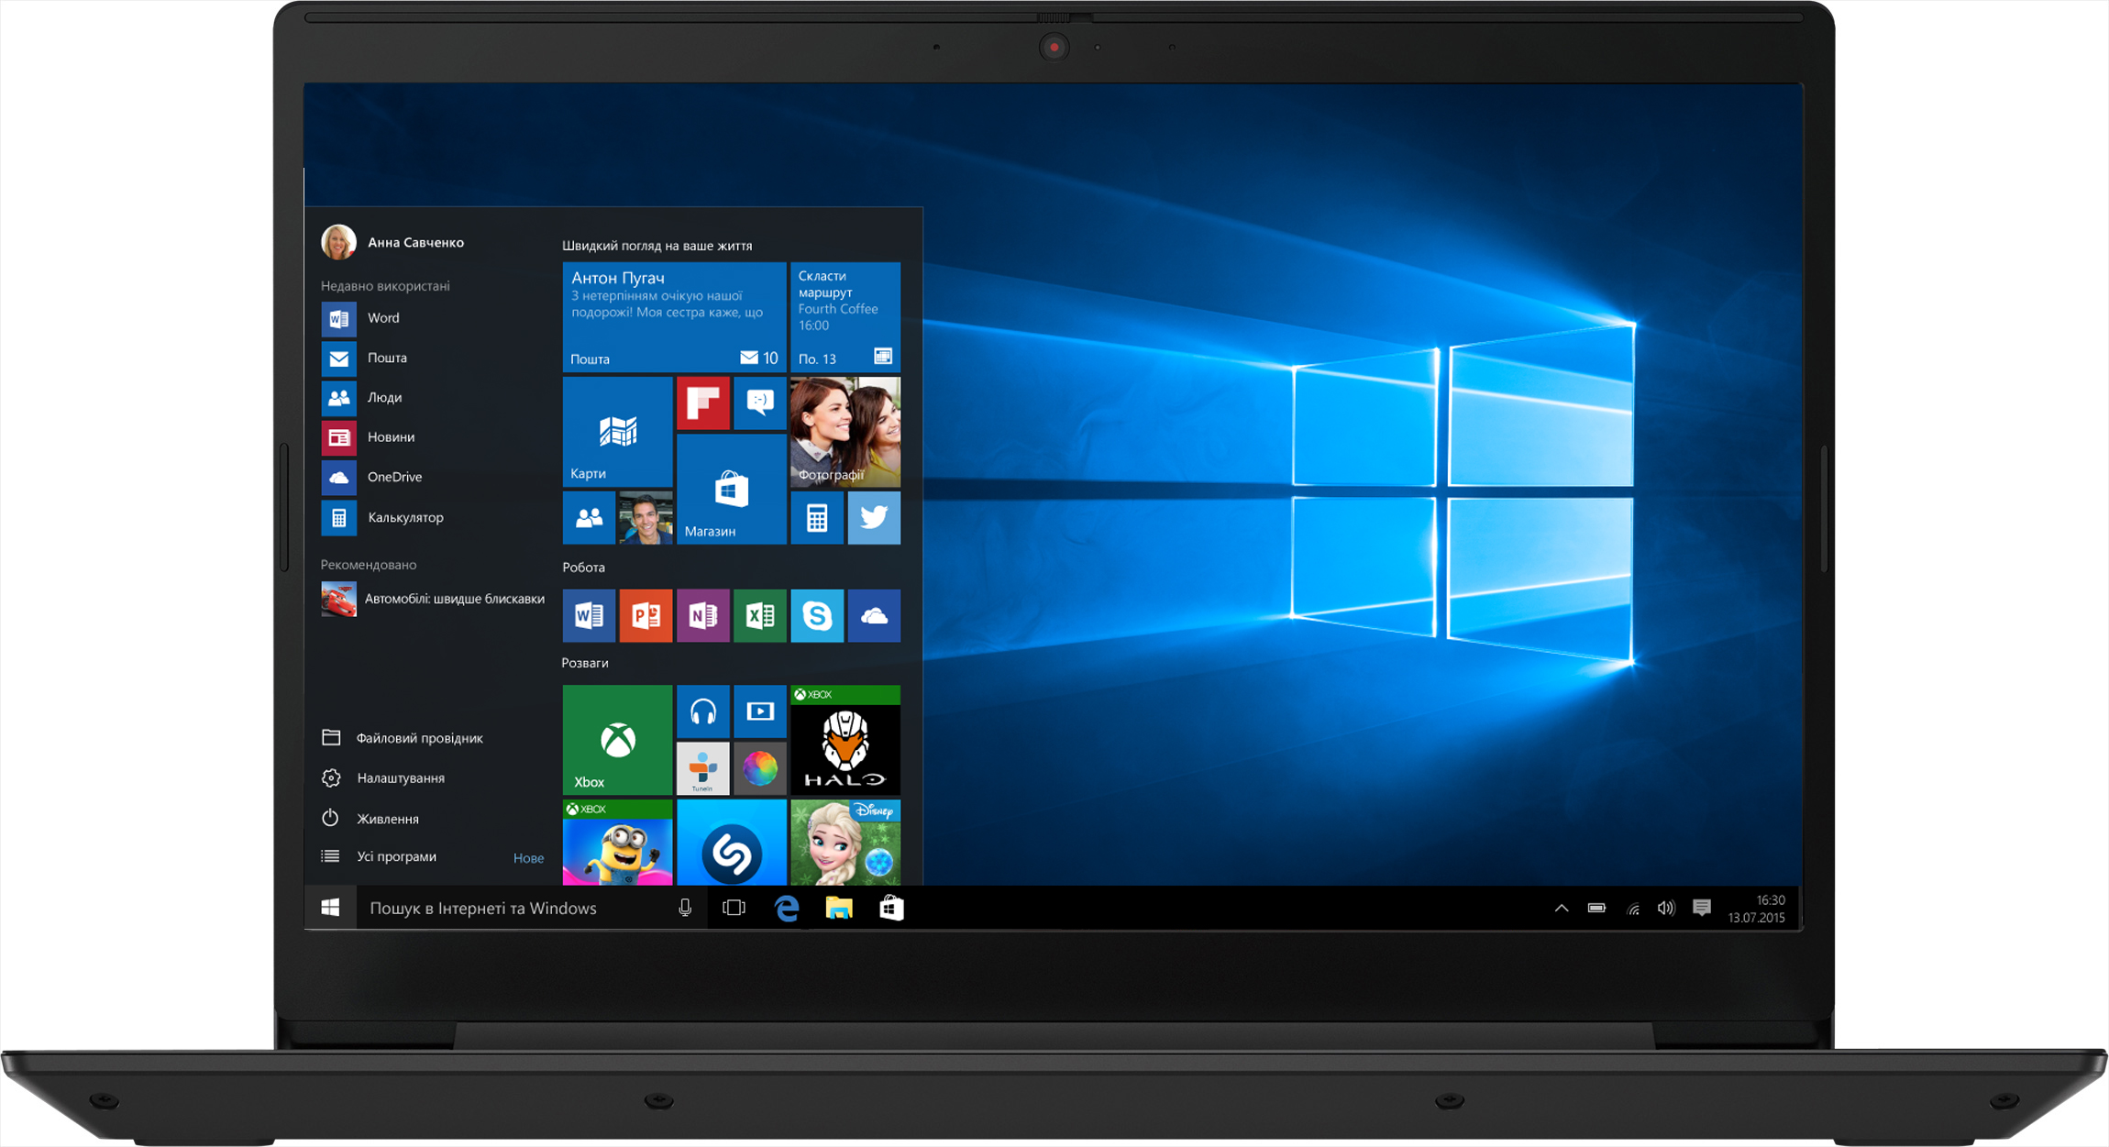Open the colorful sphere app tile
Screen dimensions: 2109x1147
pos(760,768)
